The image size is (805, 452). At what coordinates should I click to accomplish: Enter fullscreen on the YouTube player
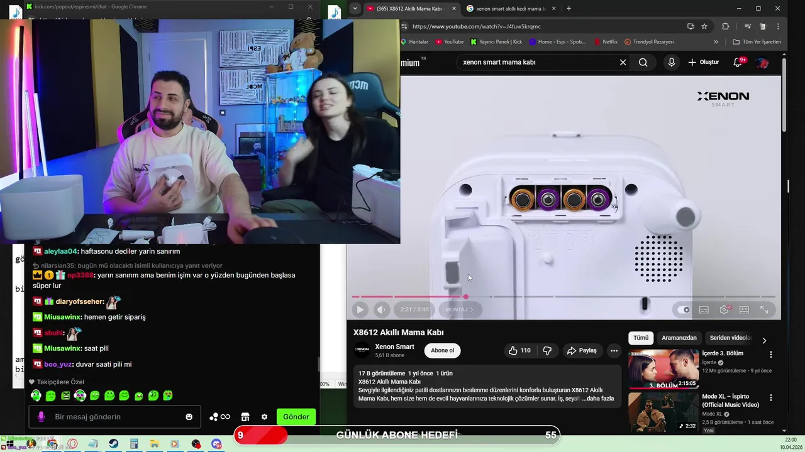[x=764, y=309]
